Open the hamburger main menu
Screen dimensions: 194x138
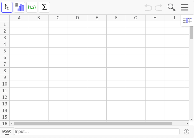click(185, 7)
